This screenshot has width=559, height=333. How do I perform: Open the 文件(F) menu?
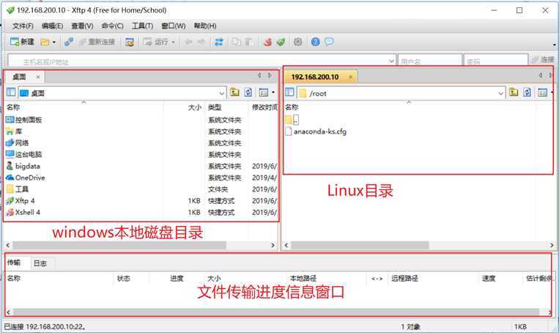pos(23,26)
